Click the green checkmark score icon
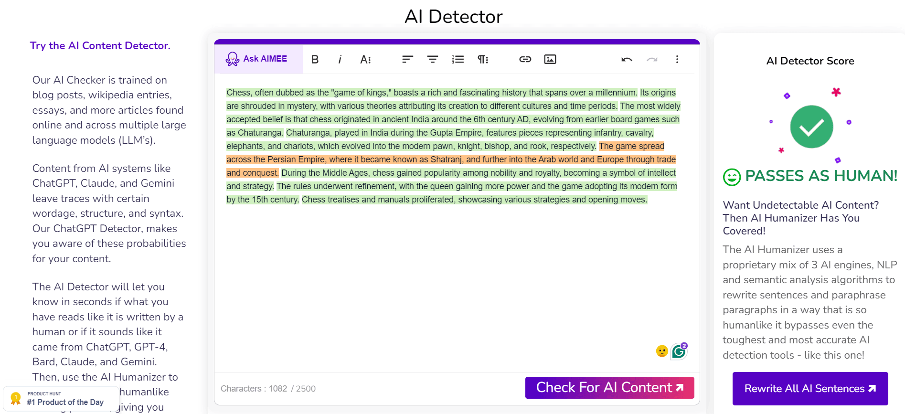This screenshot has height=414, width=905. click(x=811, y=127)
